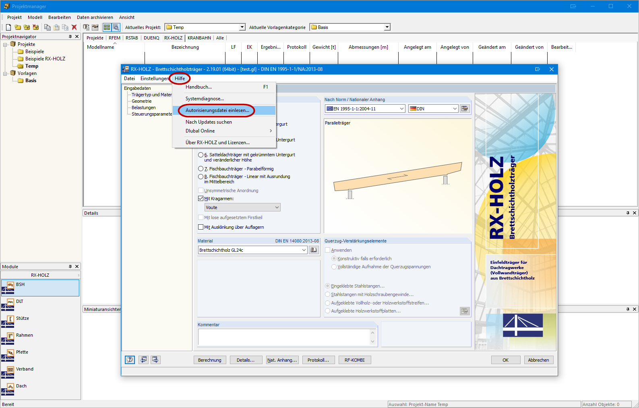This screenshot has height=408, width=639.
Task: Select the Pfette module icon
Action: pos(8,355)
